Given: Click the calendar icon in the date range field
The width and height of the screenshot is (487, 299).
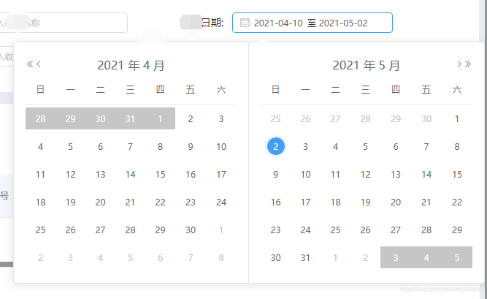Looking at the screenshot, I should click(245, 23).
